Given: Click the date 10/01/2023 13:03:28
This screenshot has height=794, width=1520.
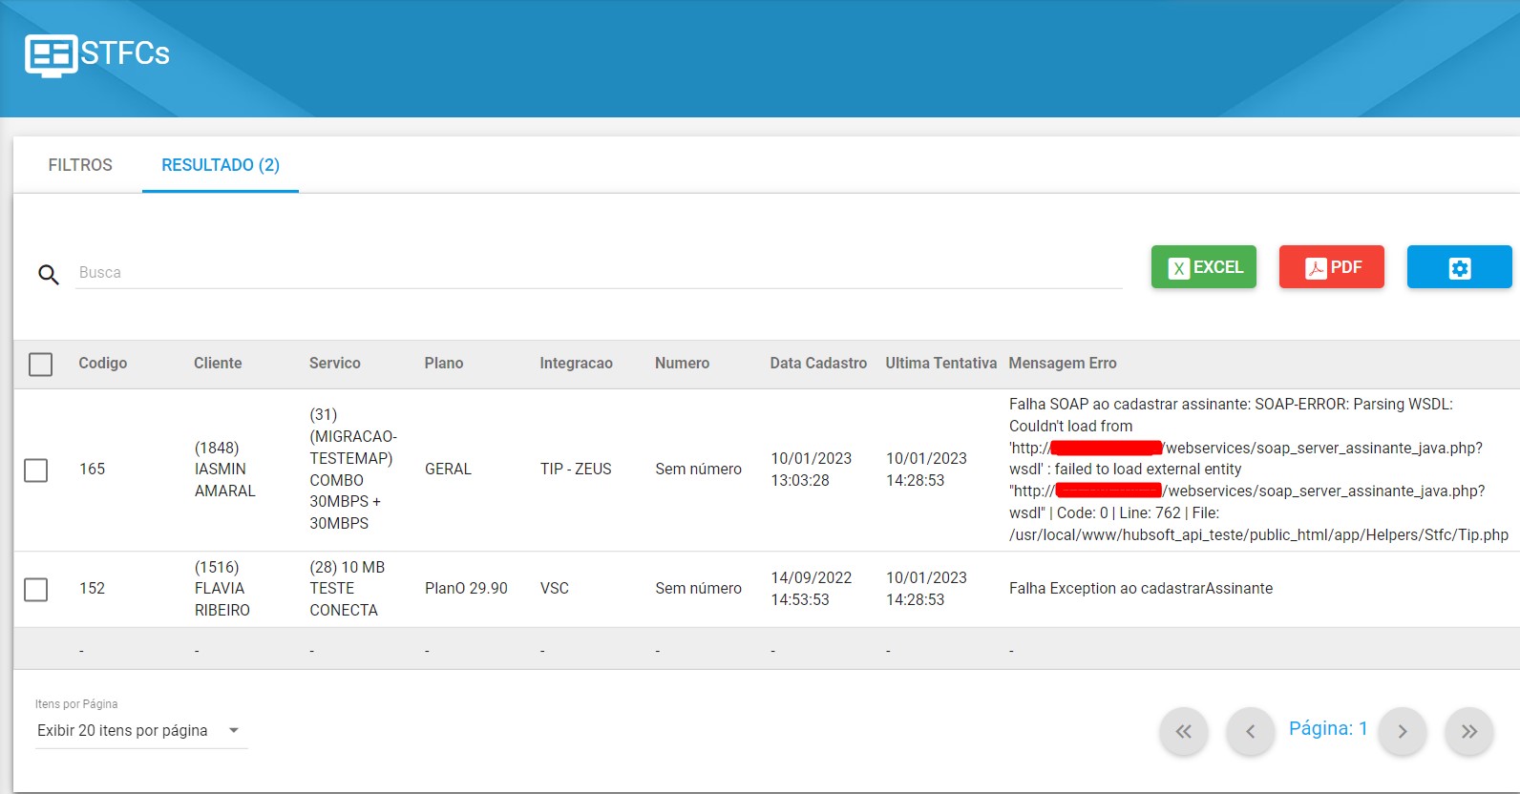Looking at the screenshot, I should [x=812, y=470].
